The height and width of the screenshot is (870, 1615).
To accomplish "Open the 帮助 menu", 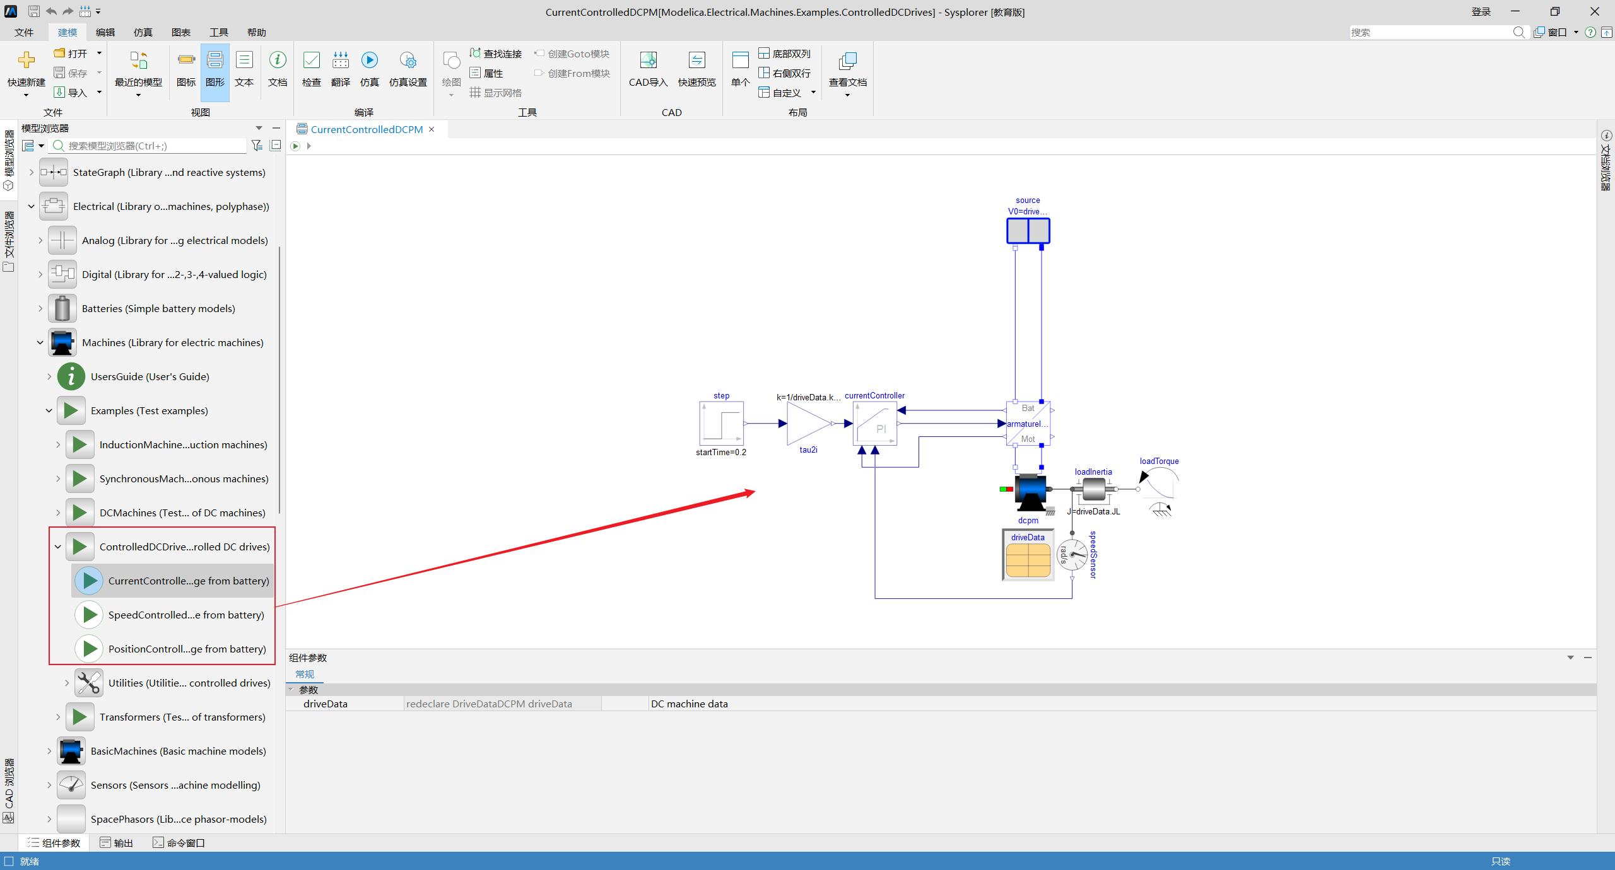I will [x=257, y=32].
